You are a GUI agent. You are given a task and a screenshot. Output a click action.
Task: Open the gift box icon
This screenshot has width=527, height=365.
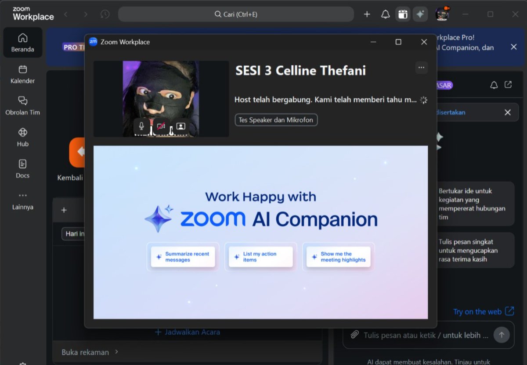click(403, 14)
